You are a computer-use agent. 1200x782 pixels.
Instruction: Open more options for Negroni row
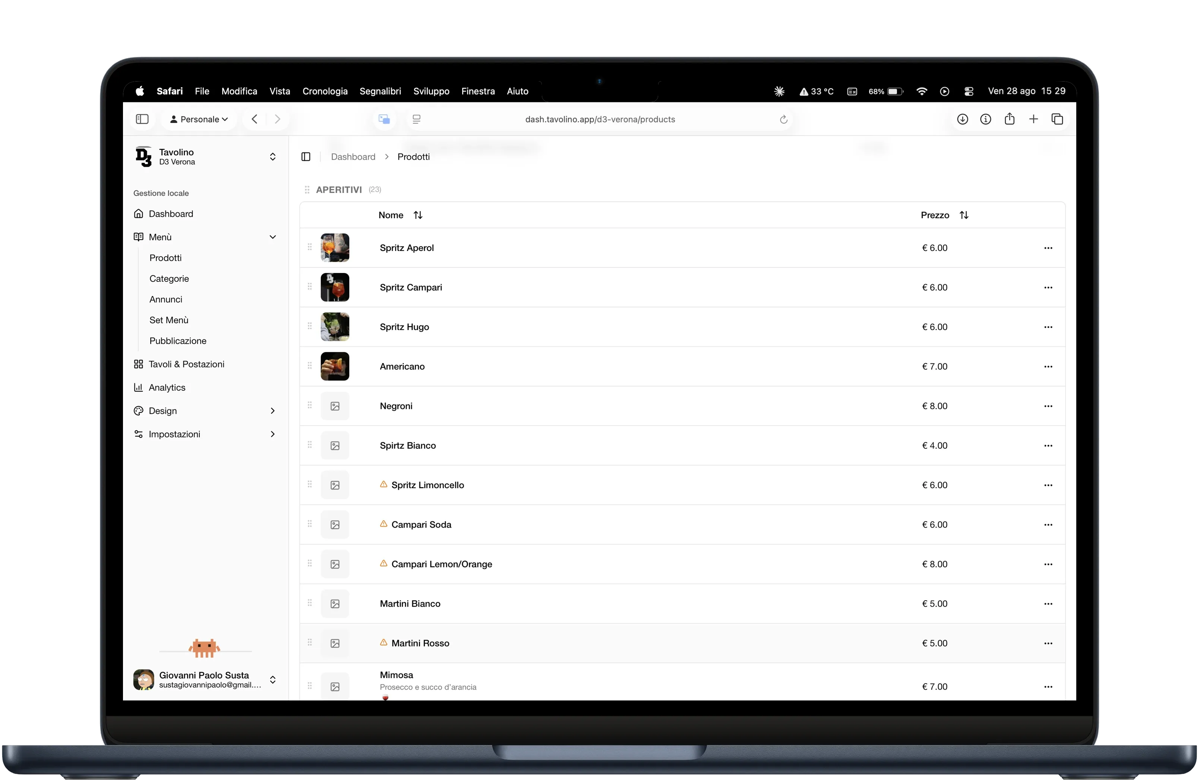point(1048,406)
